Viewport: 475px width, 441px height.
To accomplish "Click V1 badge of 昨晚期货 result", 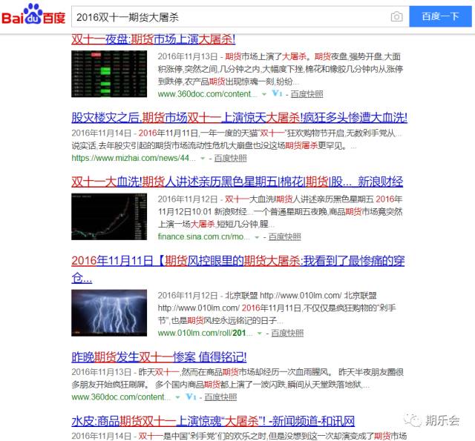I will (191, 397).
